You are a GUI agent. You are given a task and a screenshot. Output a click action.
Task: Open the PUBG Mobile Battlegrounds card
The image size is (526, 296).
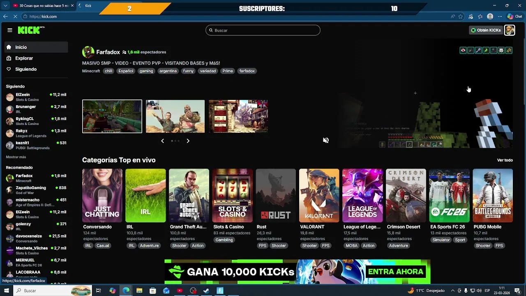(493, 196)
